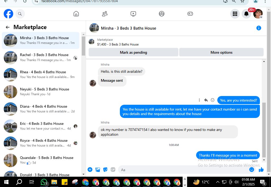Open the Video tab icon

[x=133, y=14]
